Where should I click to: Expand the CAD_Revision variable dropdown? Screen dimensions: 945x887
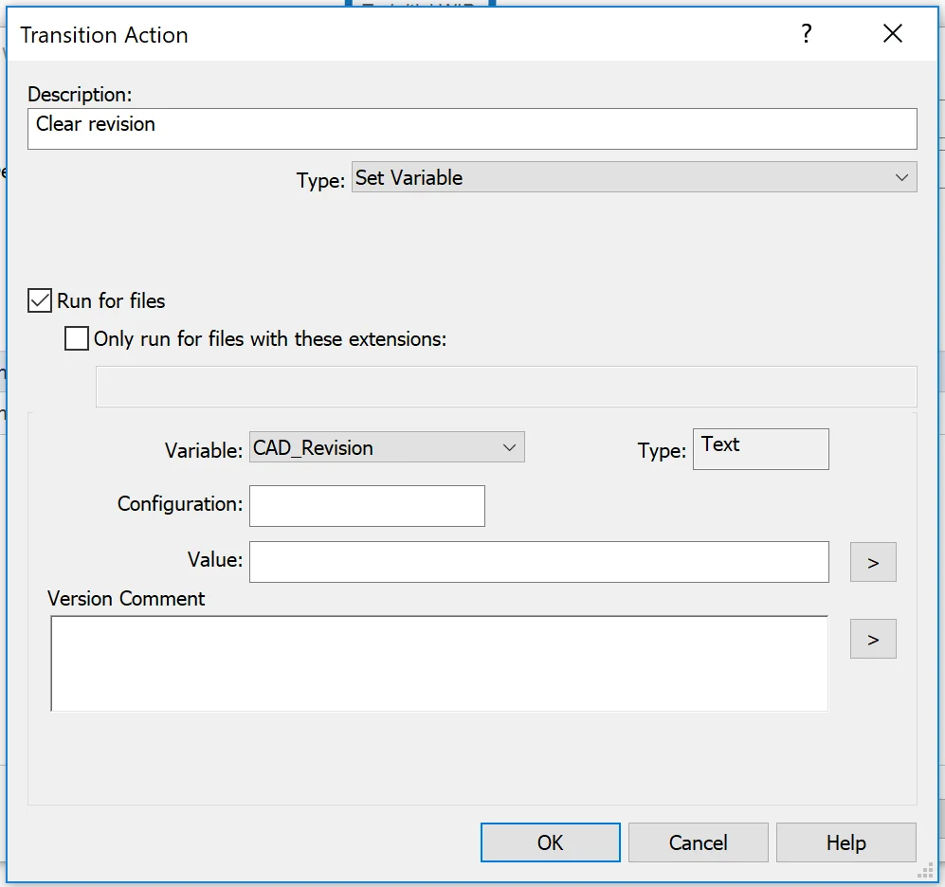387,448
